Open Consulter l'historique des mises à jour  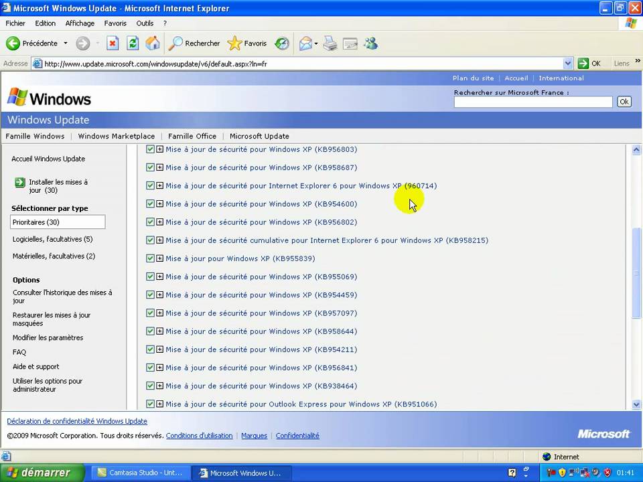(x=62, y=297)
